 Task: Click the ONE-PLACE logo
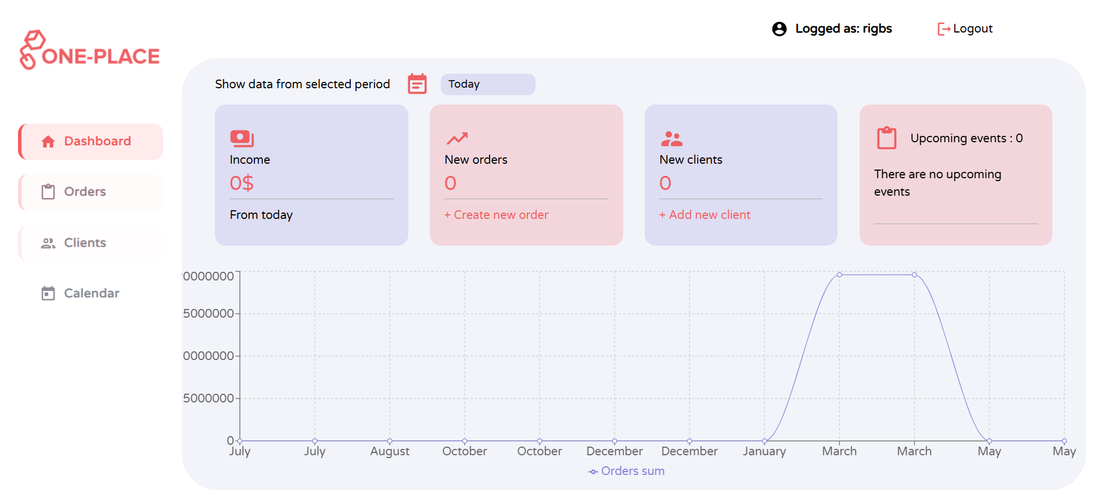(x=90, y=51)
